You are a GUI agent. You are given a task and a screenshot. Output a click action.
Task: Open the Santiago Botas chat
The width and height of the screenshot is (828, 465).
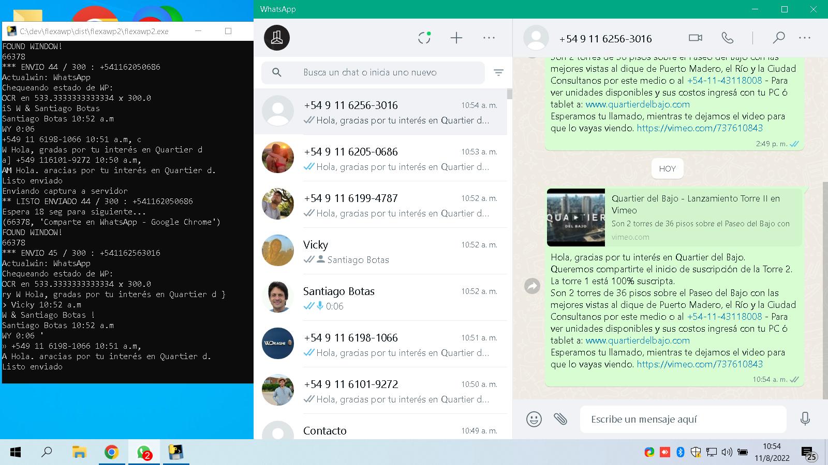point(380,298)
